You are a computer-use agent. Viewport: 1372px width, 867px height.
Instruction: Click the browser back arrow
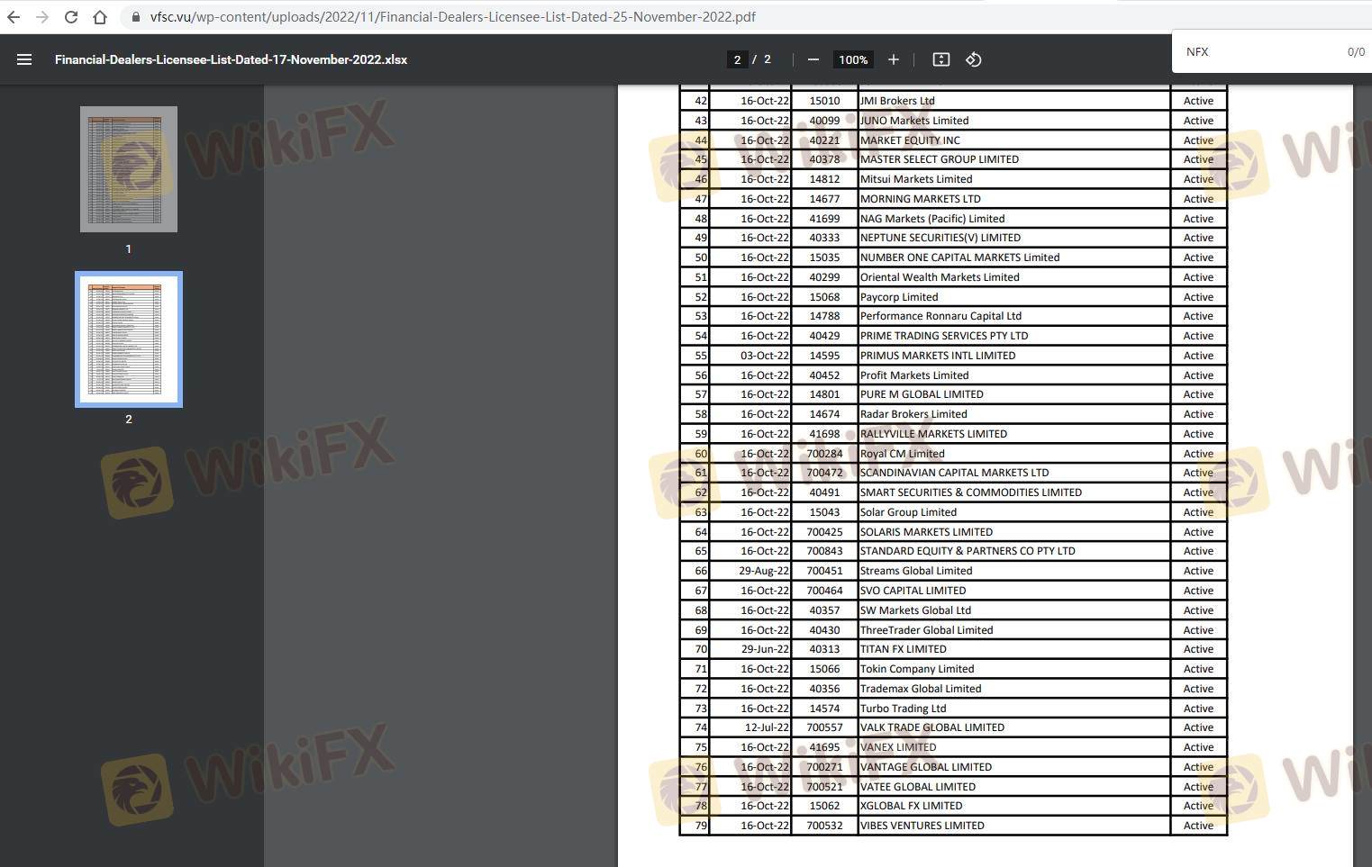pos(14,17)
